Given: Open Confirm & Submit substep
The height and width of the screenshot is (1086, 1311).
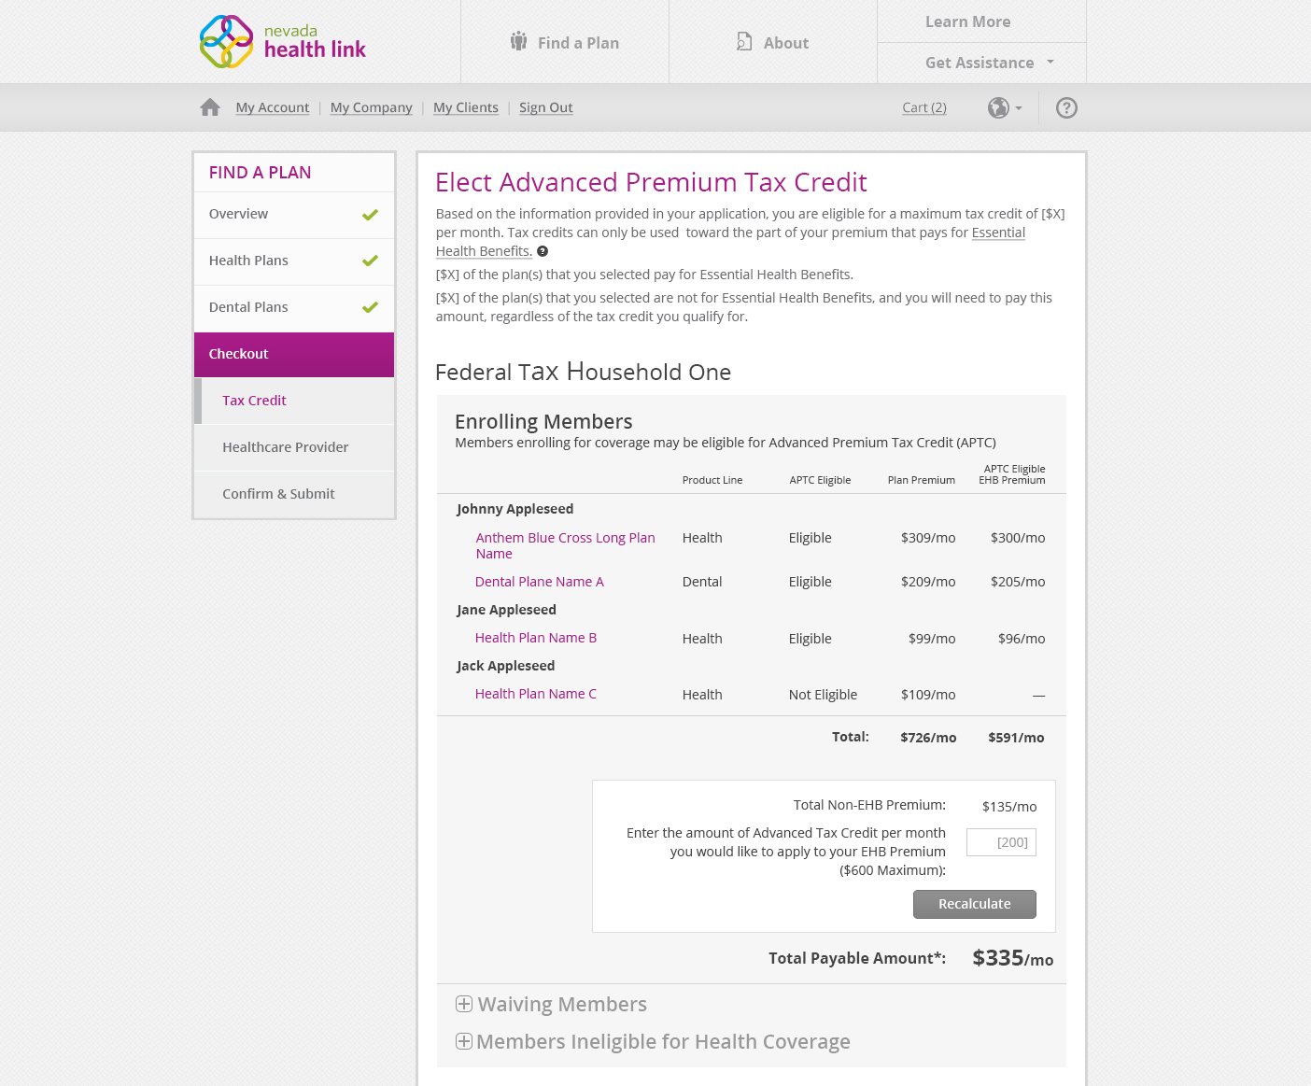Looking at the screenshot, I should click(x=294, y=494).
